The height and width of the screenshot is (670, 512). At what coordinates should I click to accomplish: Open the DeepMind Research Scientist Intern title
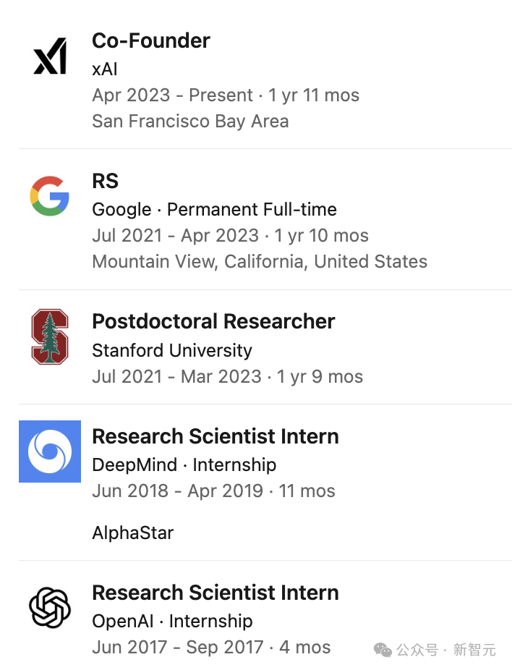(216, 436)
